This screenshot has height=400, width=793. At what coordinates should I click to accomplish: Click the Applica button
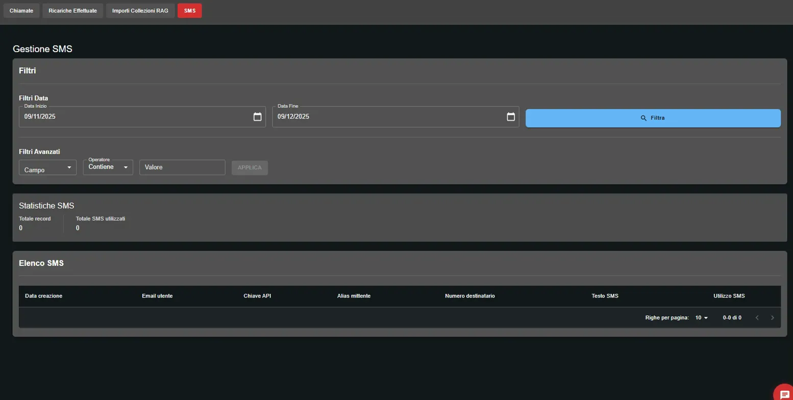click(250, 168)
